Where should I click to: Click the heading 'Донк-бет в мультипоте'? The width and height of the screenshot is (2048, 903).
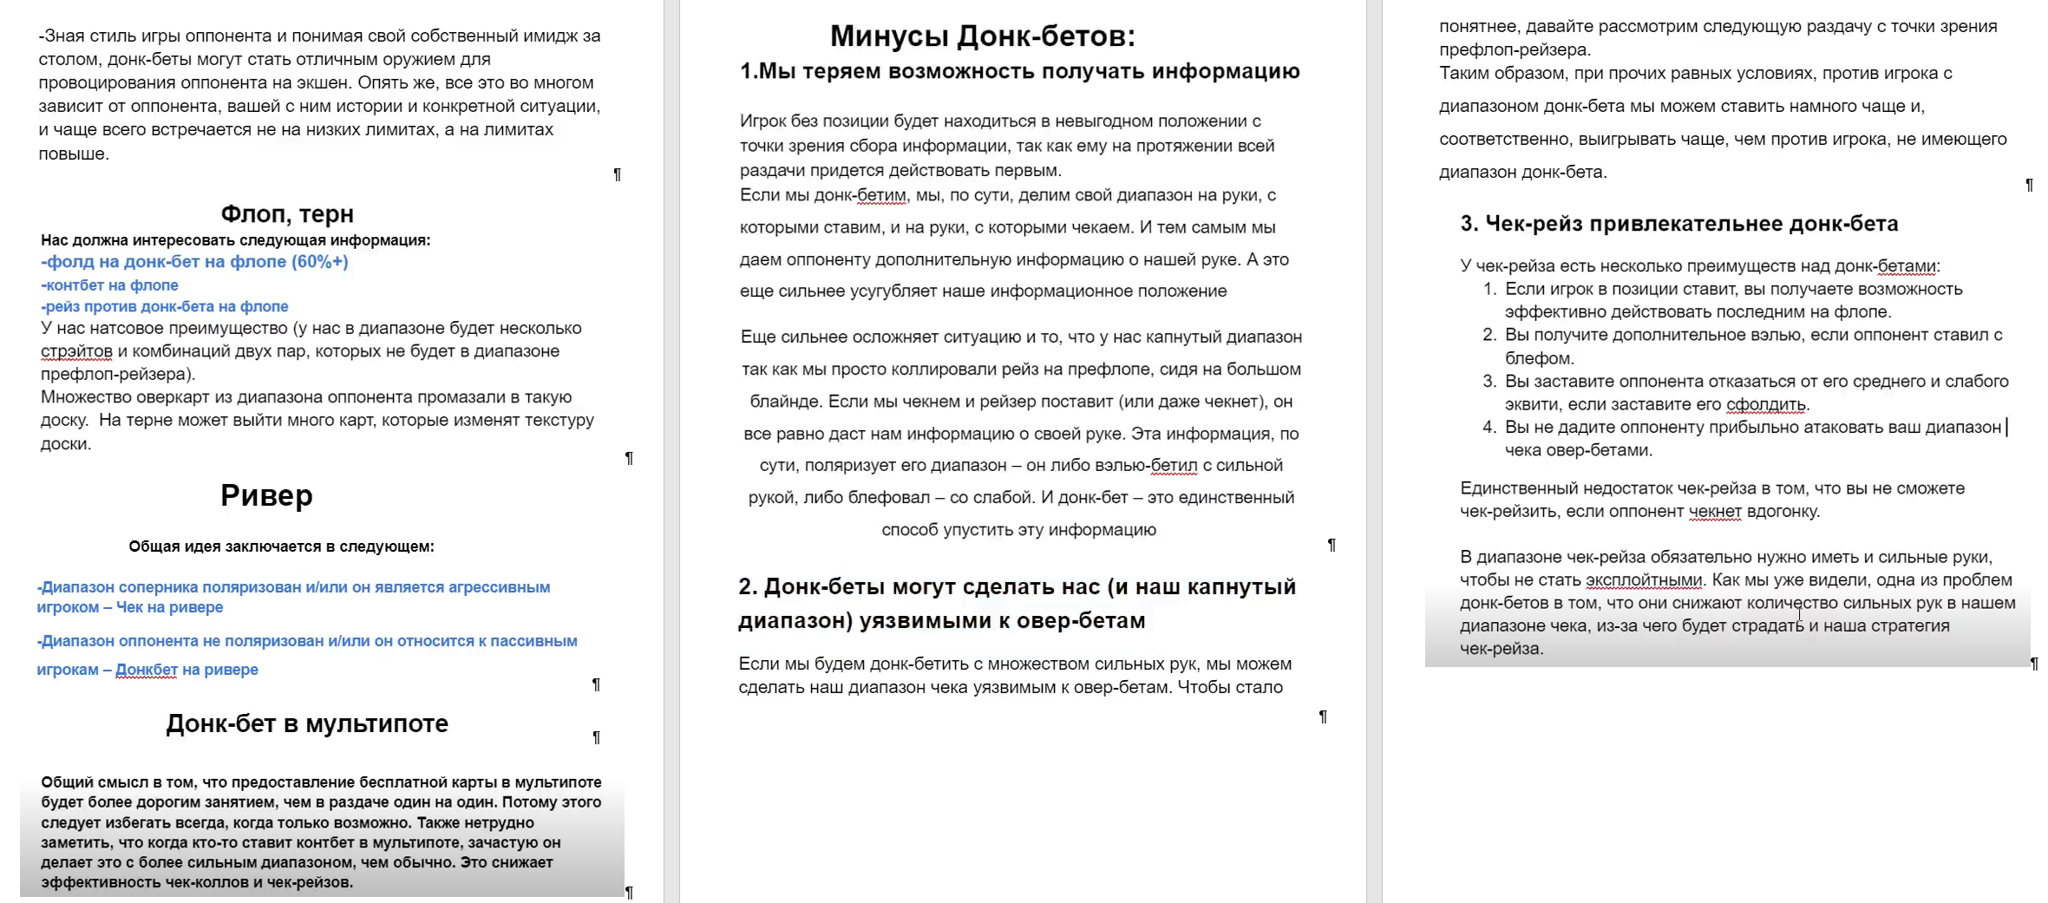pos(307,723)
